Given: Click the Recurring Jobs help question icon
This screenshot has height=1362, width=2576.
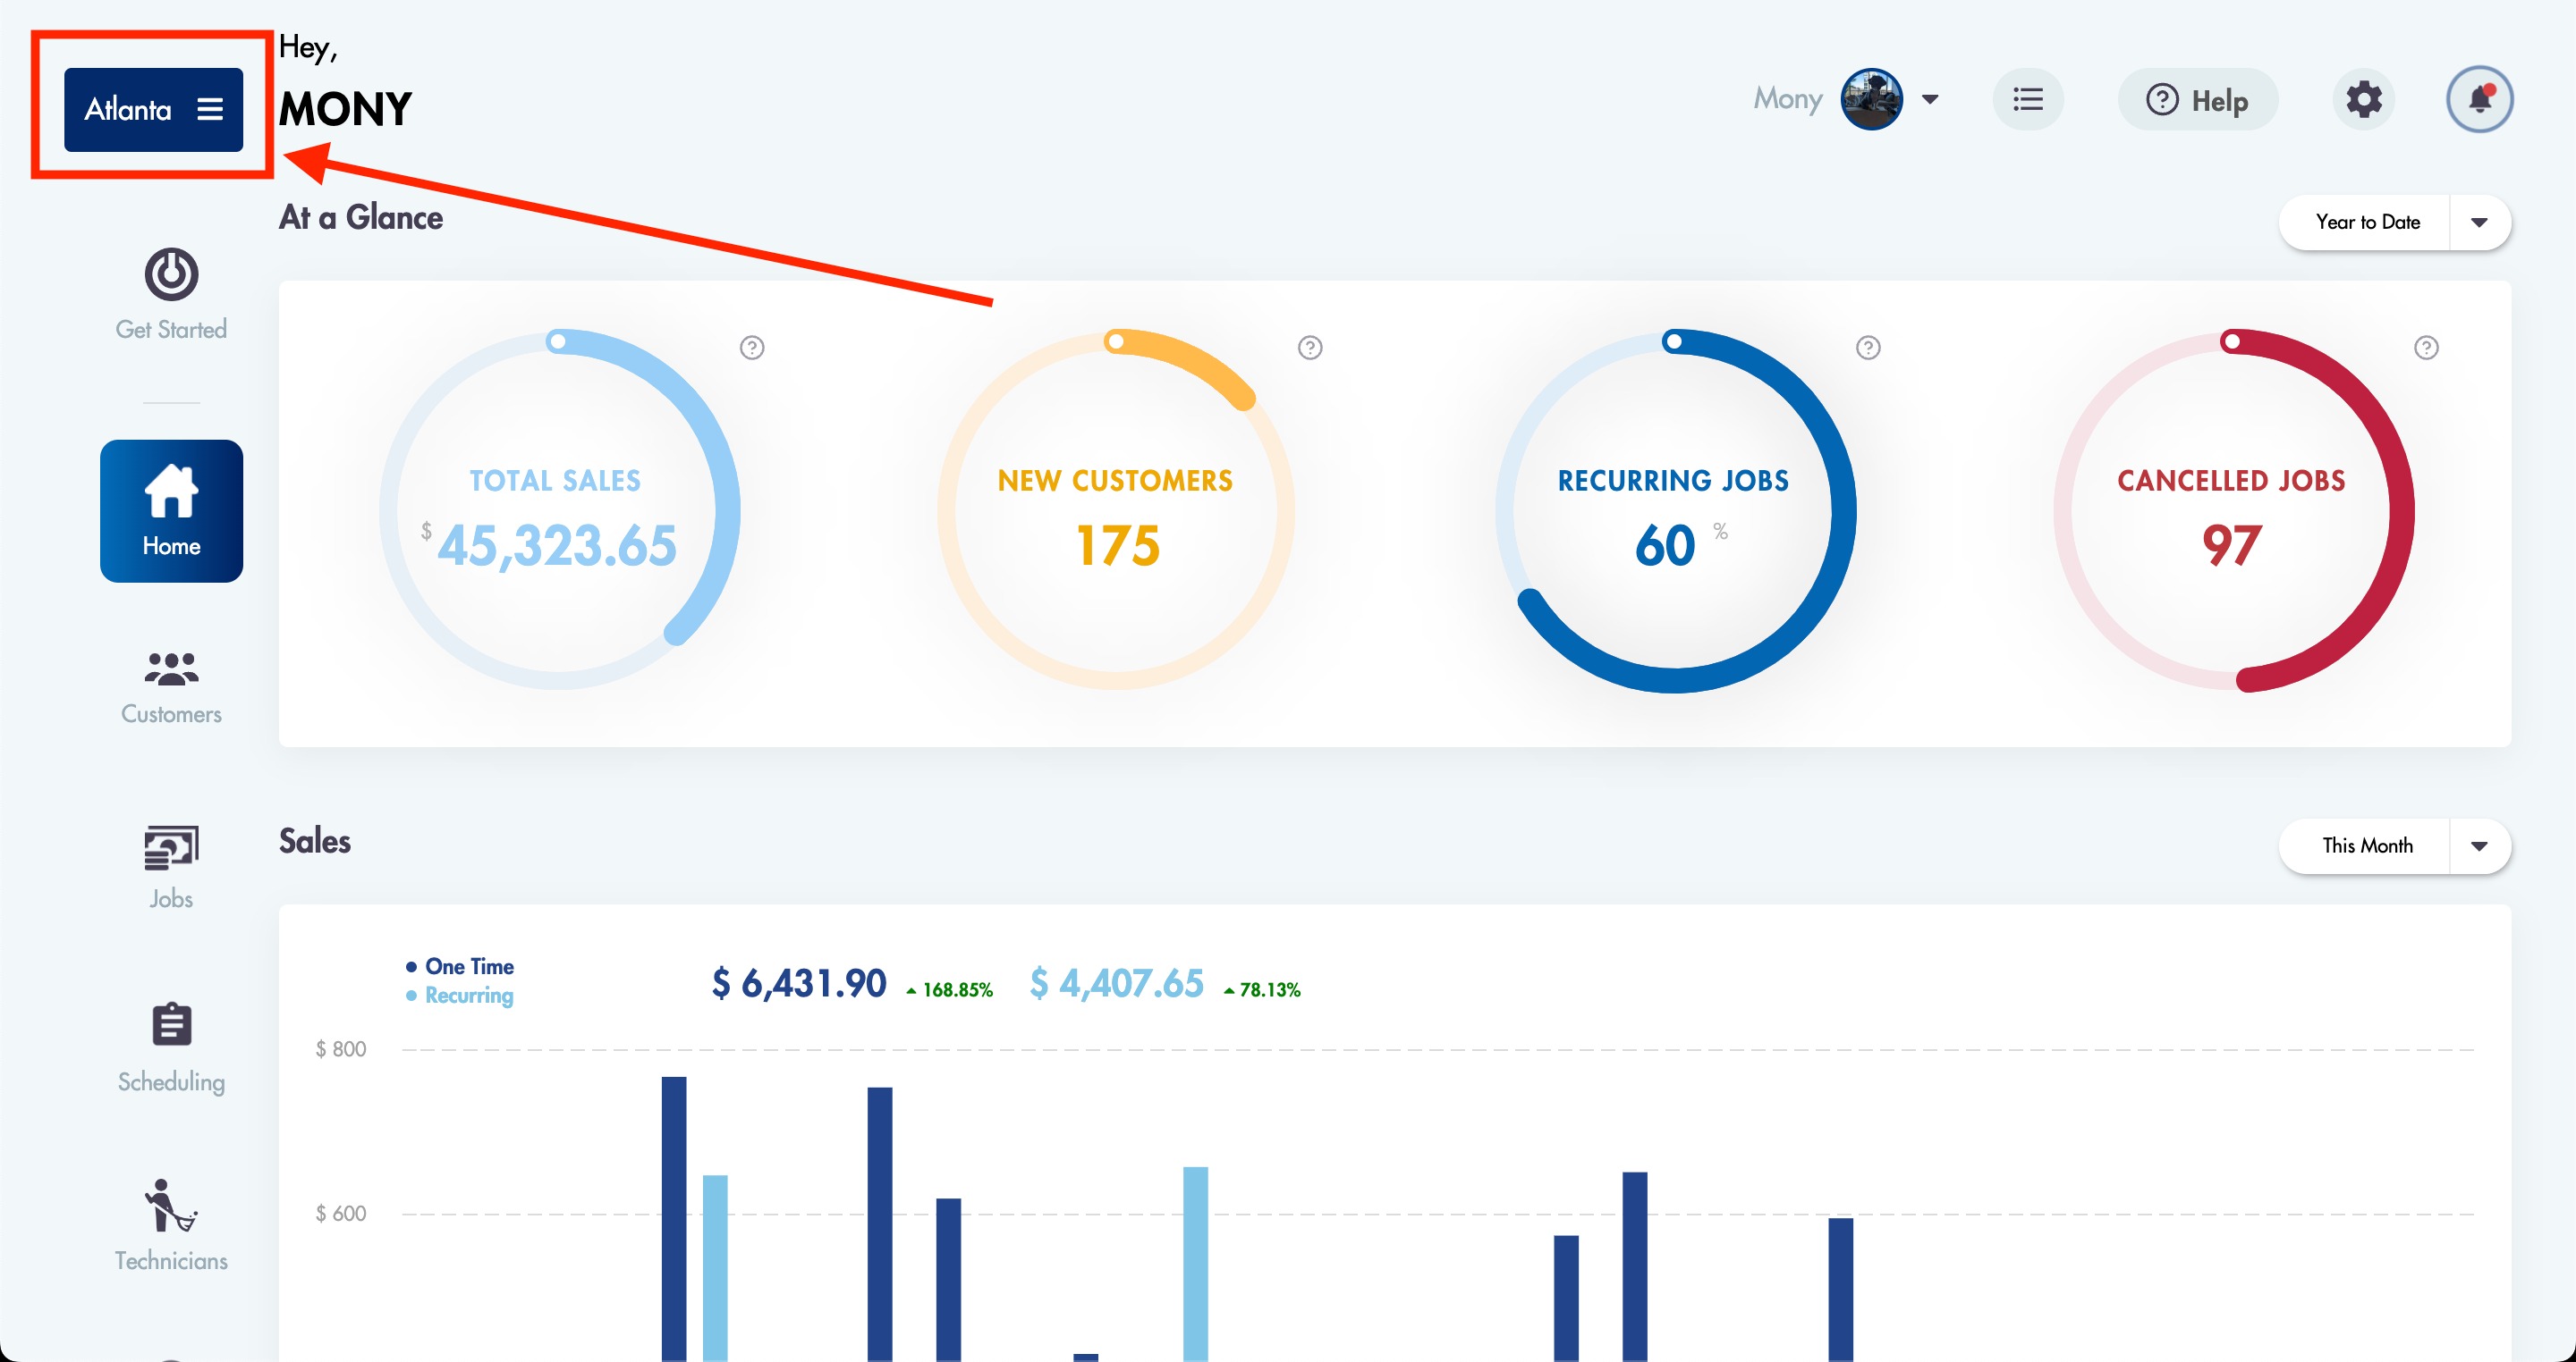Looking at the screenshot, I should click(x=1868, y=348).
